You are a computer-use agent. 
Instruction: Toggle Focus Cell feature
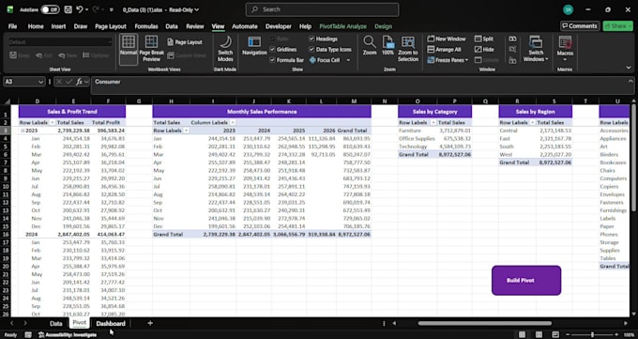tap(325, 60)
